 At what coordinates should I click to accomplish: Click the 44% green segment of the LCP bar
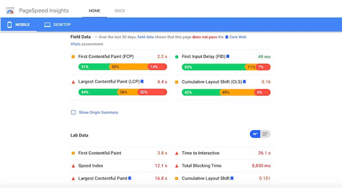[98, 92]
